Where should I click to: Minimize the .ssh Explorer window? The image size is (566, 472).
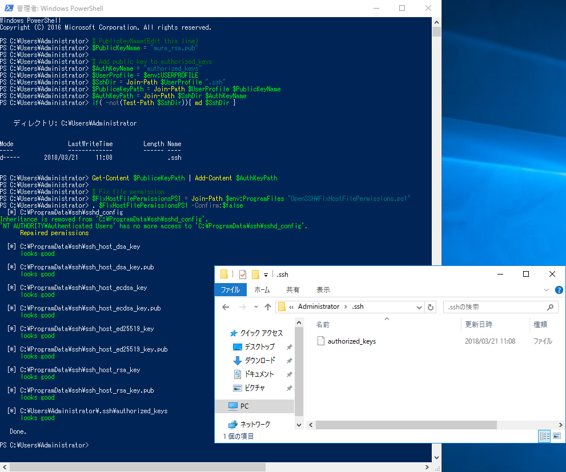click(500, 275)
